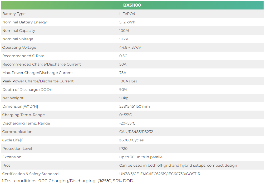Select the Nominal Capacity label

(19, 31)
